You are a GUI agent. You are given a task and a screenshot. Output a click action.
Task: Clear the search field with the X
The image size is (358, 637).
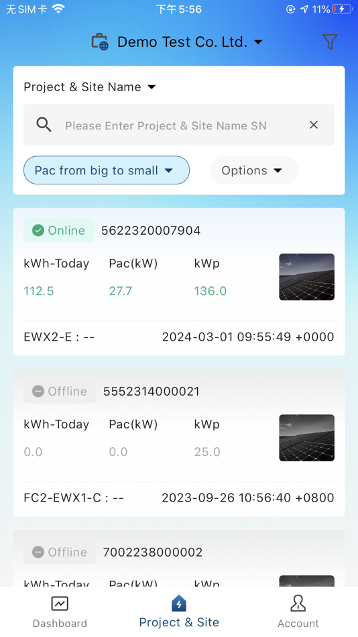[x=314, y=125]
